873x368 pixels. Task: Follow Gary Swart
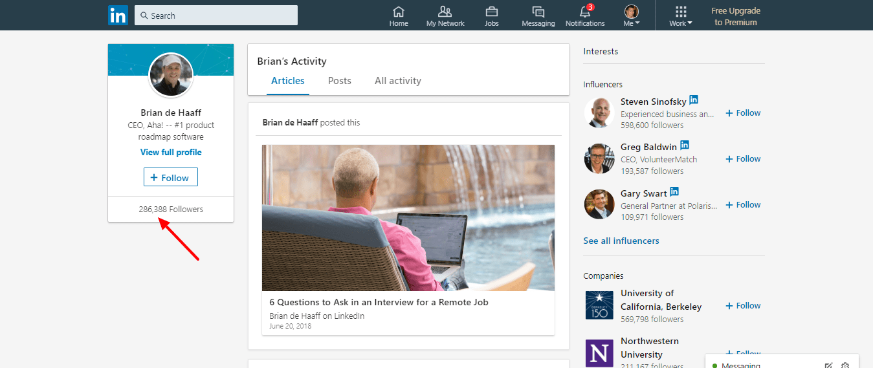(743, 204)
